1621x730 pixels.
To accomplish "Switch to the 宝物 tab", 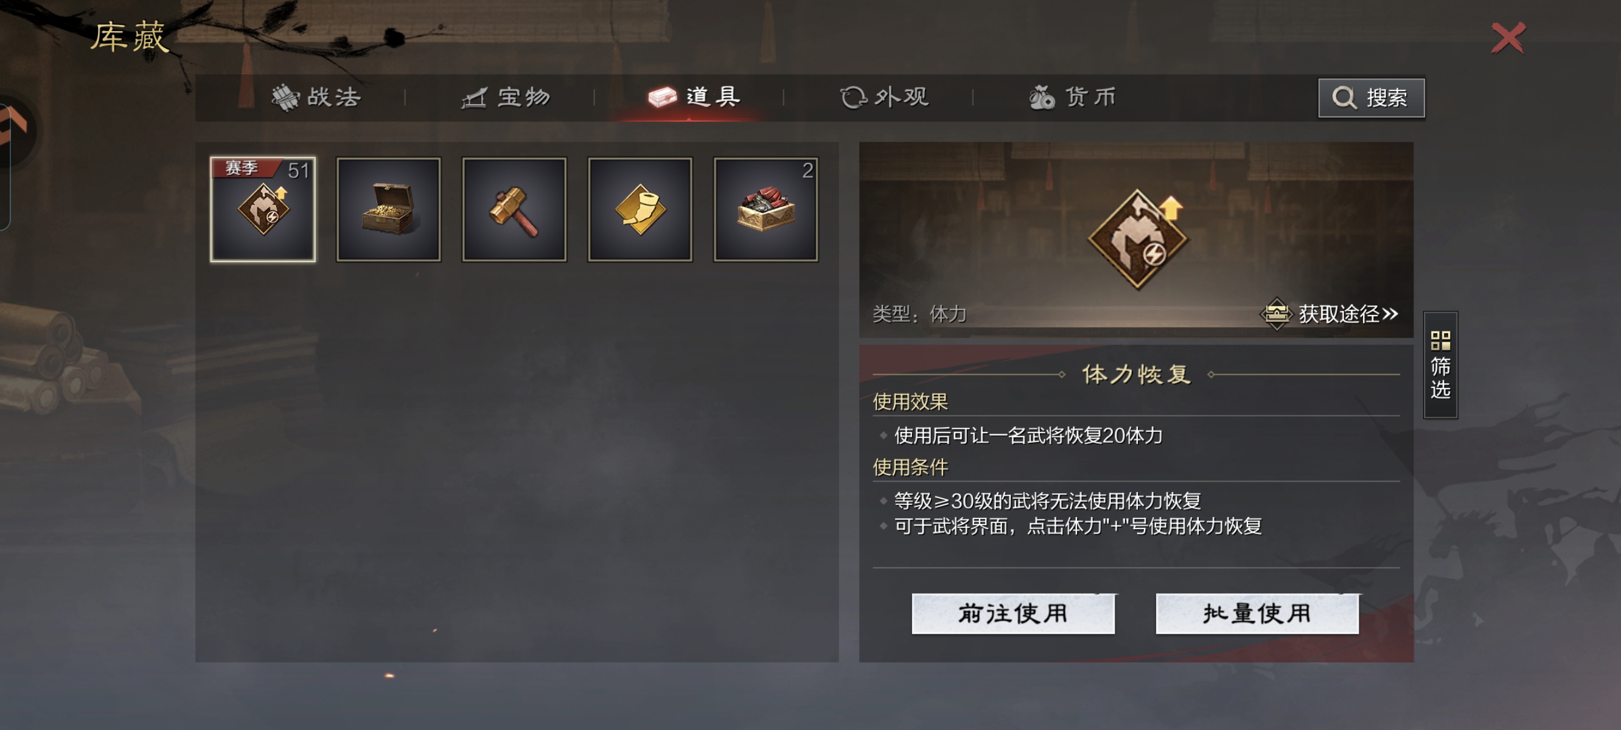I will tap(506, 97).
